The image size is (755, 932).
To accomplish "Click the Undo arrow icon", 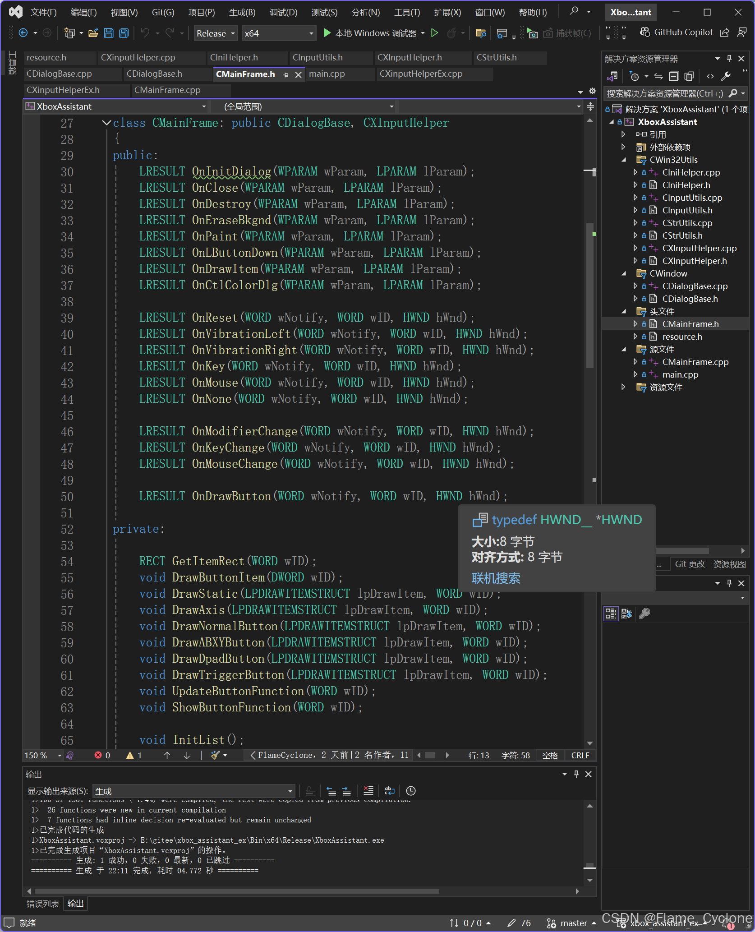I will coord(145,33).
